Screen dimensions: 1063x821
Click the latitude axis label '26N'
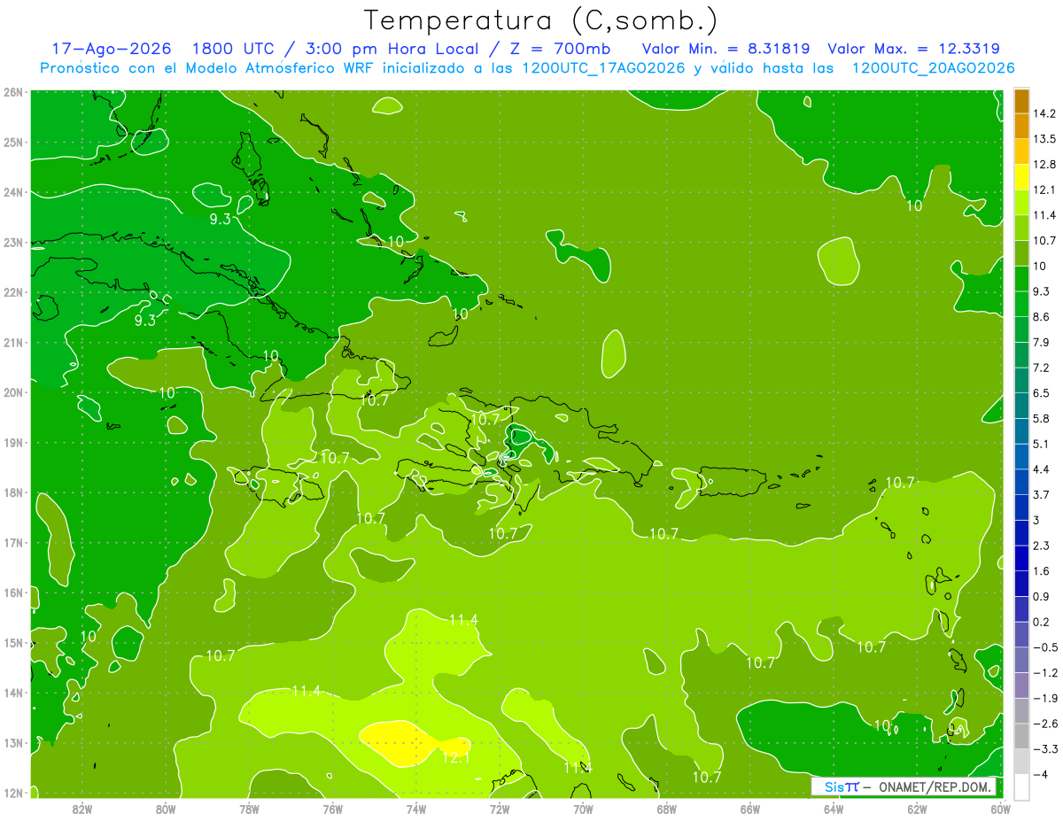13,91
